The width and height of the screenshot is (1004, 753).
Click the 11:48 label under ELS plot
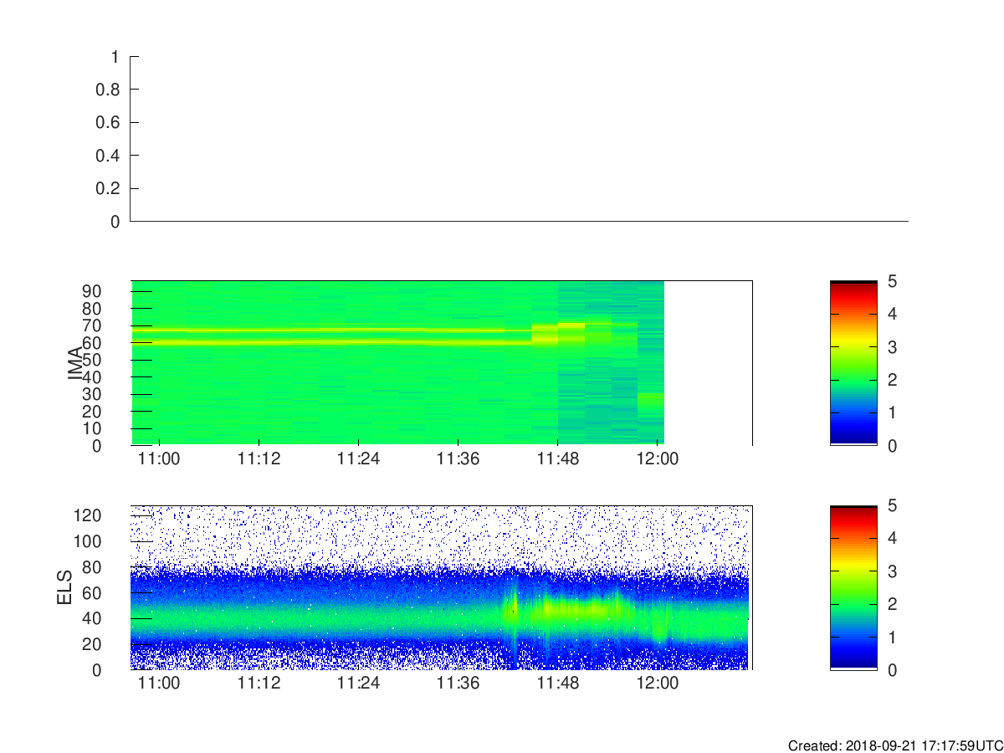click(558, 683)
